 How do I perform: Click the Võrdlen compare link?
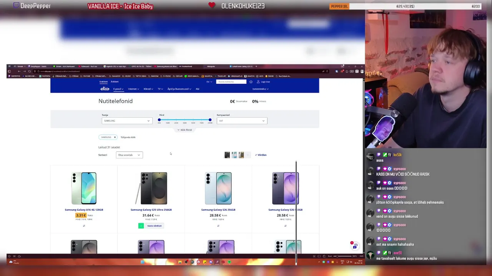point(261,155)
